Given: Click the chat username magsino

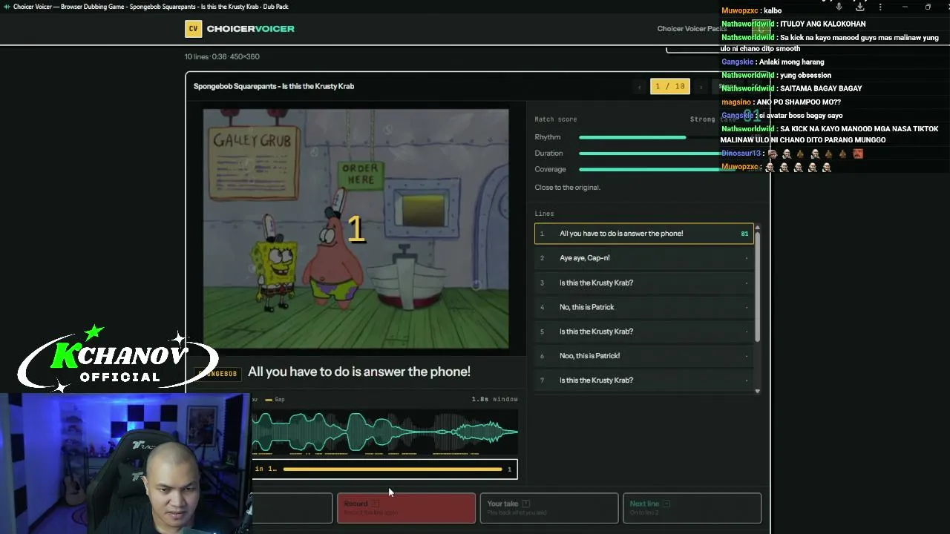Looking at the screenshot, I should coord(736,102).
